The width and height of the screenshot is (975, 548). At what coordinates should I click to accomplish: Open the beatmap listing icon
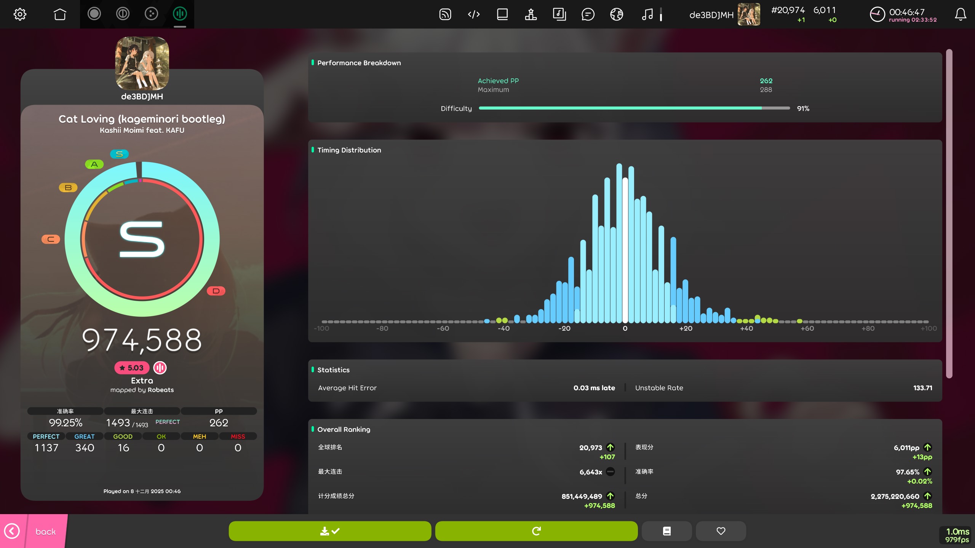pos(559,14)
